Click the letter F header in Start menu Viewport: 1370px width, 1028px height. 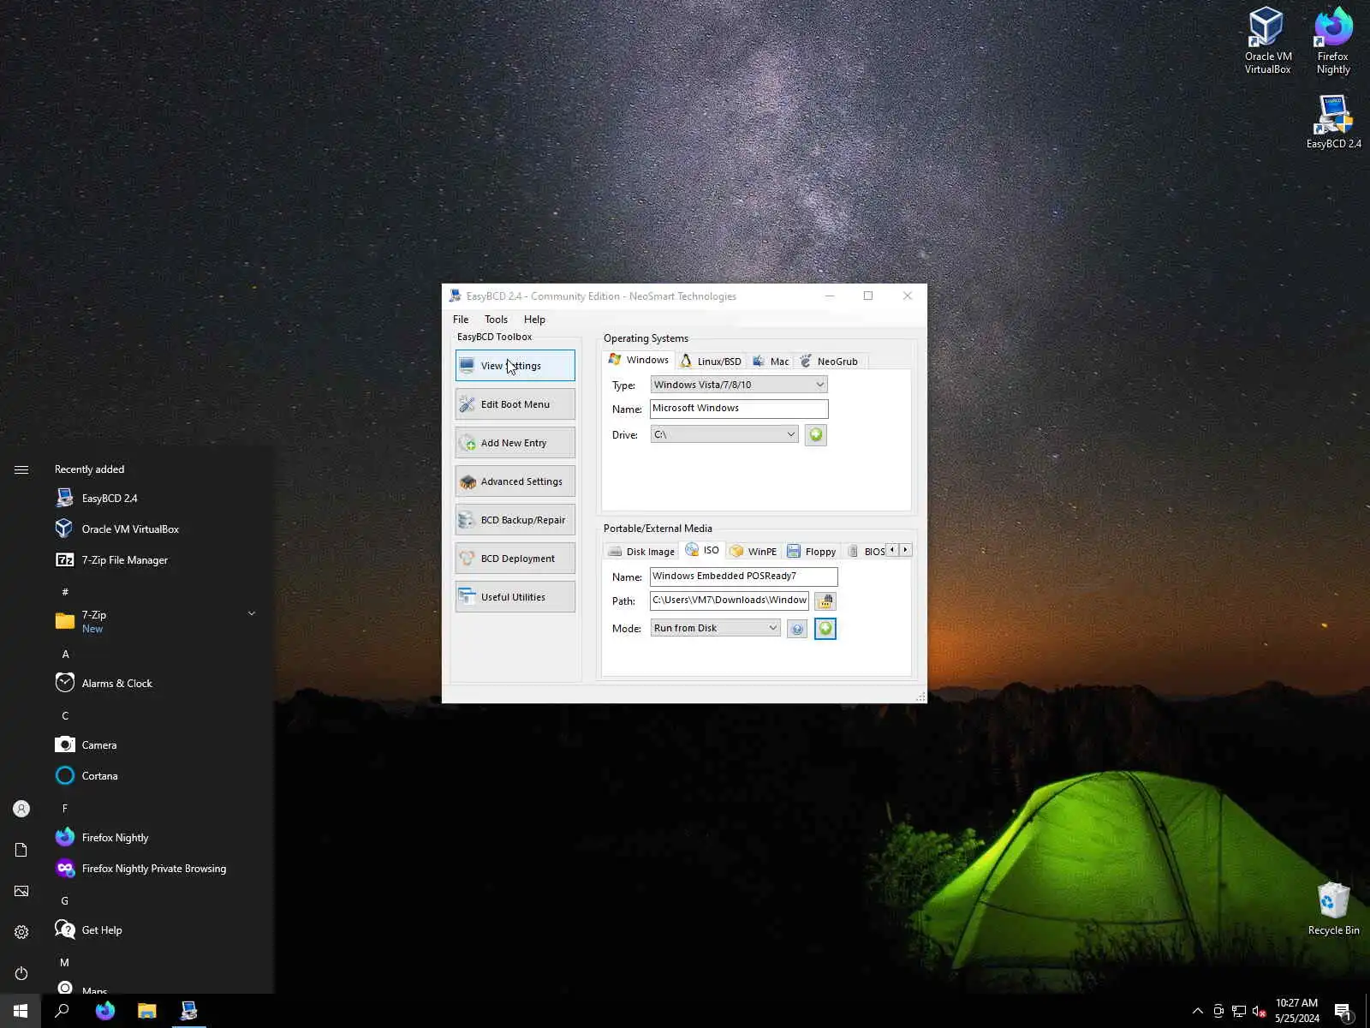pyautogui.click(x=65, y=809)
